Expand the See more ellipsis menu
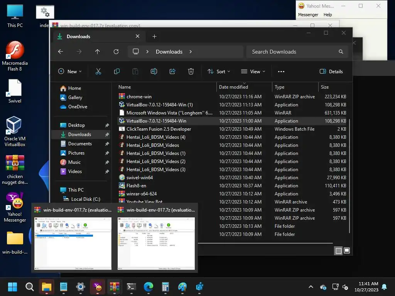Screen dimensions: 395x296 point(281,71)
